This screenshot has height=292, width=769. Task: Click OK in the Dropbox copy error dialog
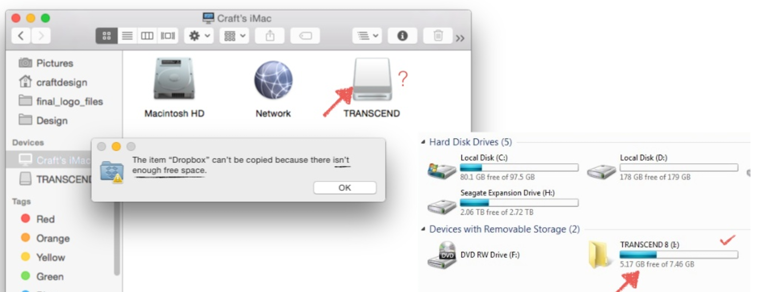tap(345, 188)
